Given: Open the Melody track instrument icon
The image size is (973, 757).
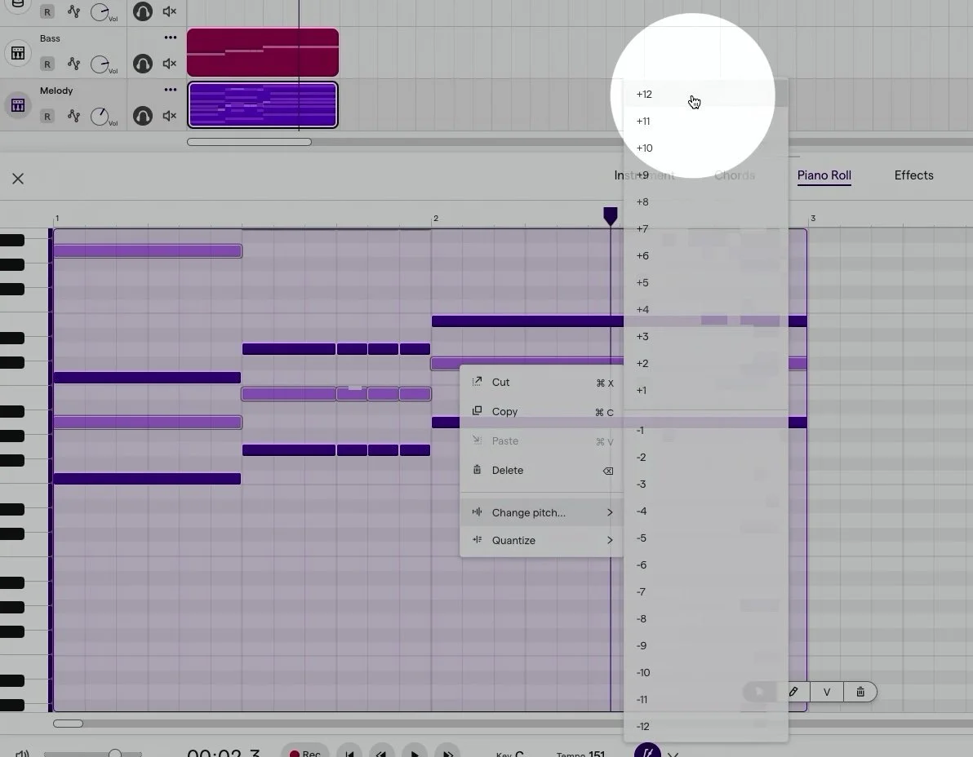Looking at the screenshot, I should (18, 104).
